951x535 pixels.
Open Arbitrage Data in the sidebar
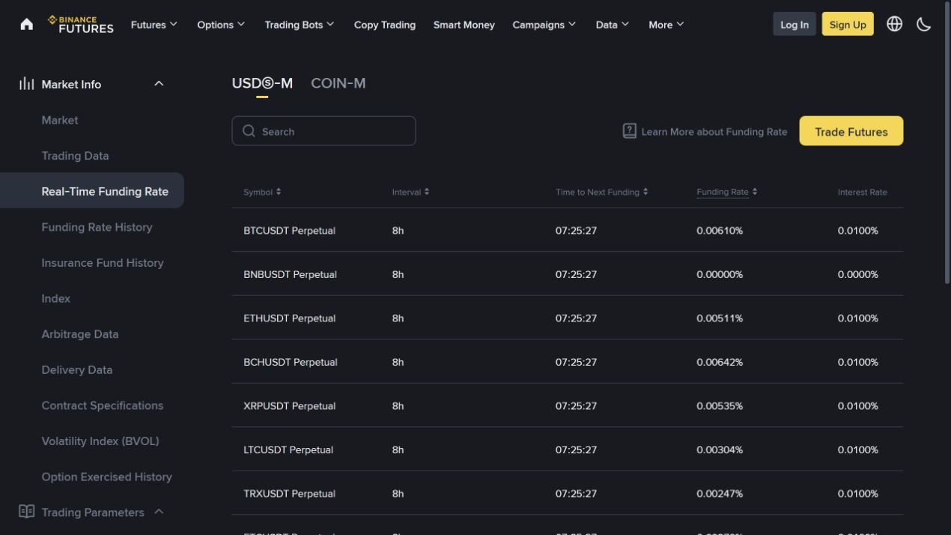(80, 334)
